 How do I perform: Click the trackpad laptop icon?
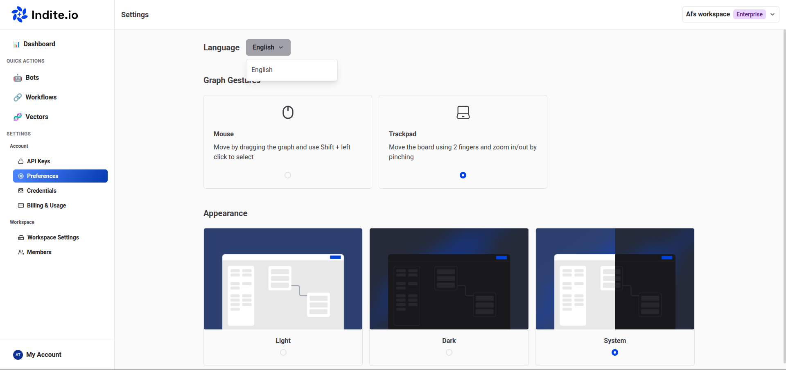point(463,112)
